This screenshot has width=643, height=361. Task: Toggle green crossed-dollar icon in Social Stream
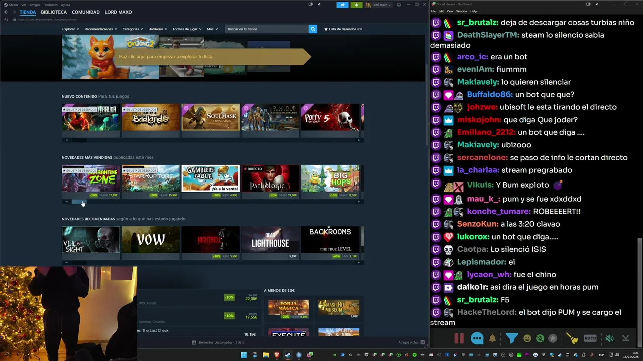[x=540, y=338]
